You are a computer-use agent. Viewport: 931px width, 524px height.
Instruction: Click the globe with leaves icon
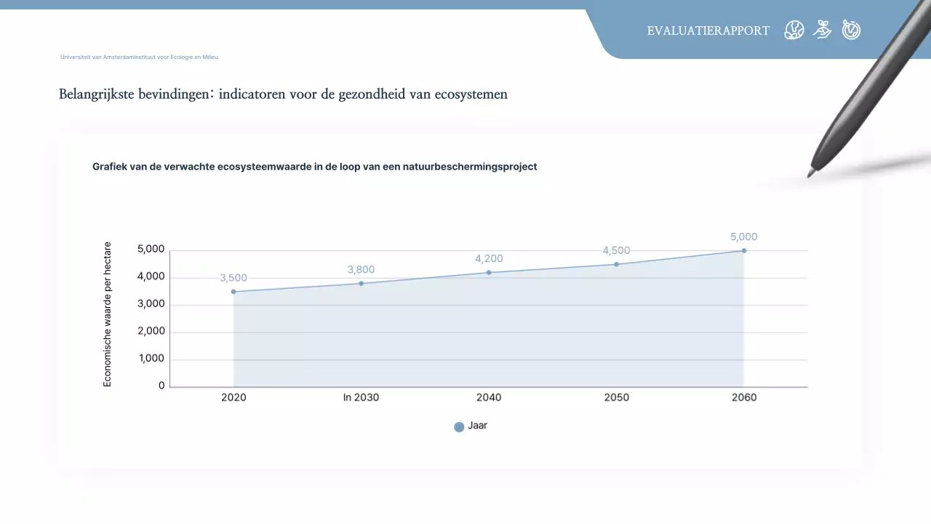794,30
